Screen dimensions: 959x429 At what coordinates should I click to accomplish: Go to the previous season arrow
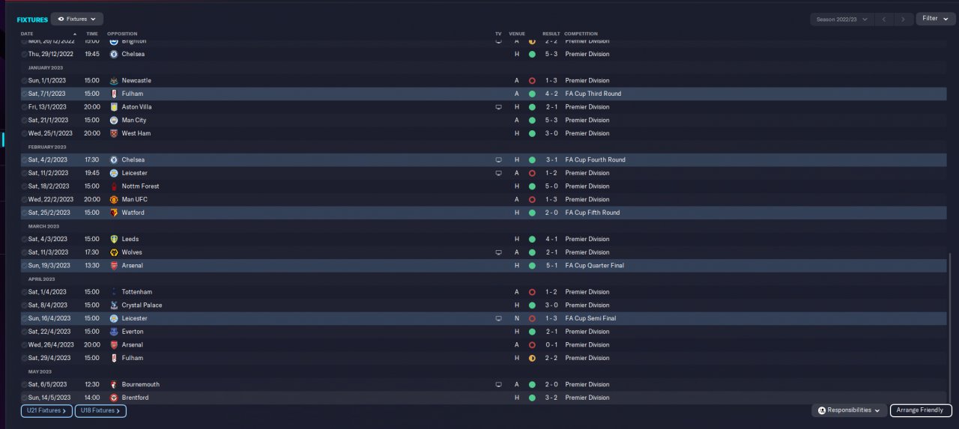pyautogui.click(x=886, y=19)
